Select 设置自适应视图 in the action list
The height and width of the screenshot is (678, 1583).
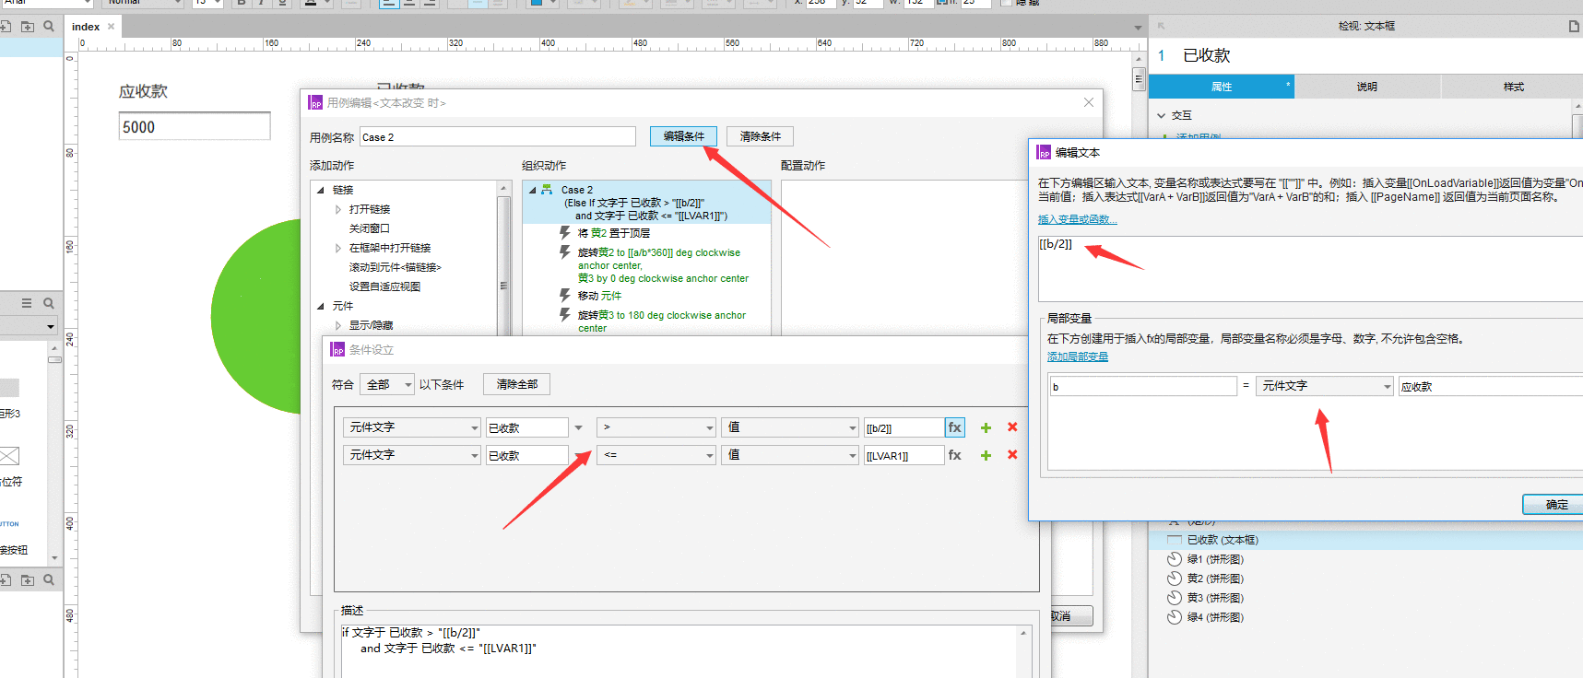click(385, 286)
